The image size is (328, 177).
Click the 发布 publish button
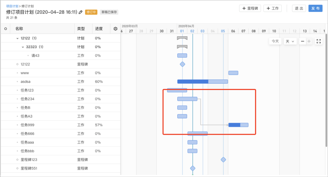point(315,8)
